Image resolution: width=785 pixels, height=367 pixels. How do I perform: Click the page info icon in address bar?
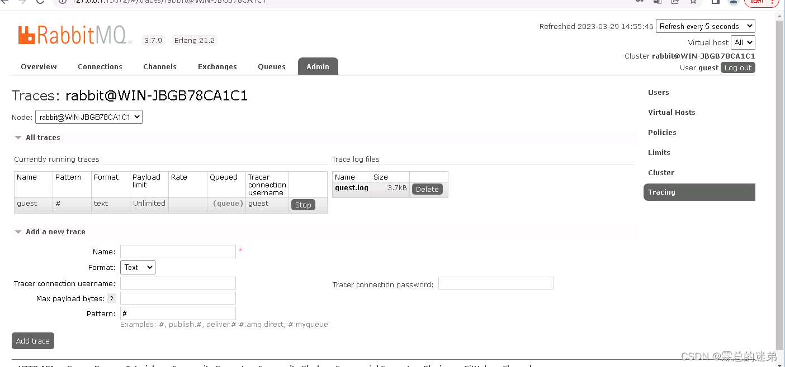click(62, 2)
